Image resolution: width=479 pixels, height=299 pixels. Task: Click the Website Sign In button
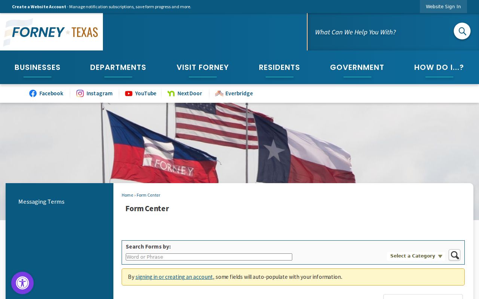coord(443,7)
